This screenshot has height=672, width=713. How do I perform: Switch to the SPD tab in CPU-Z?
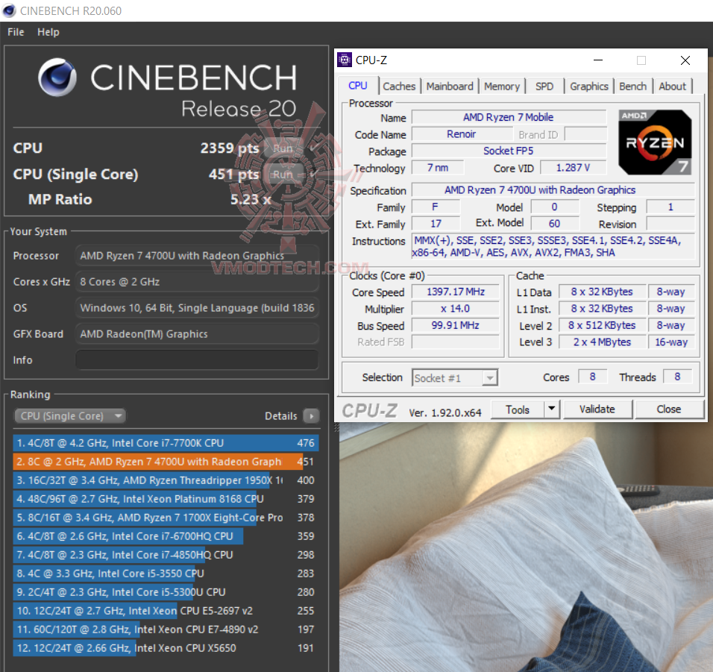pyautogui.click(x=544, y=86)
